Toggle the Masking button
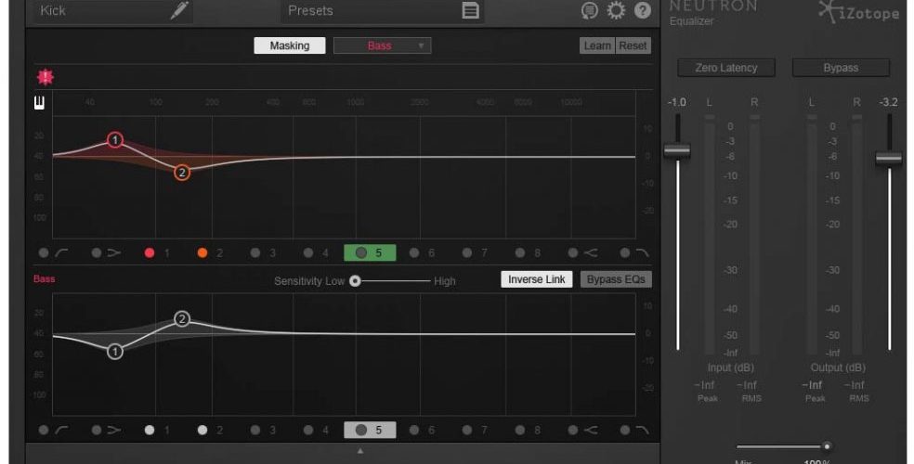 290,45
